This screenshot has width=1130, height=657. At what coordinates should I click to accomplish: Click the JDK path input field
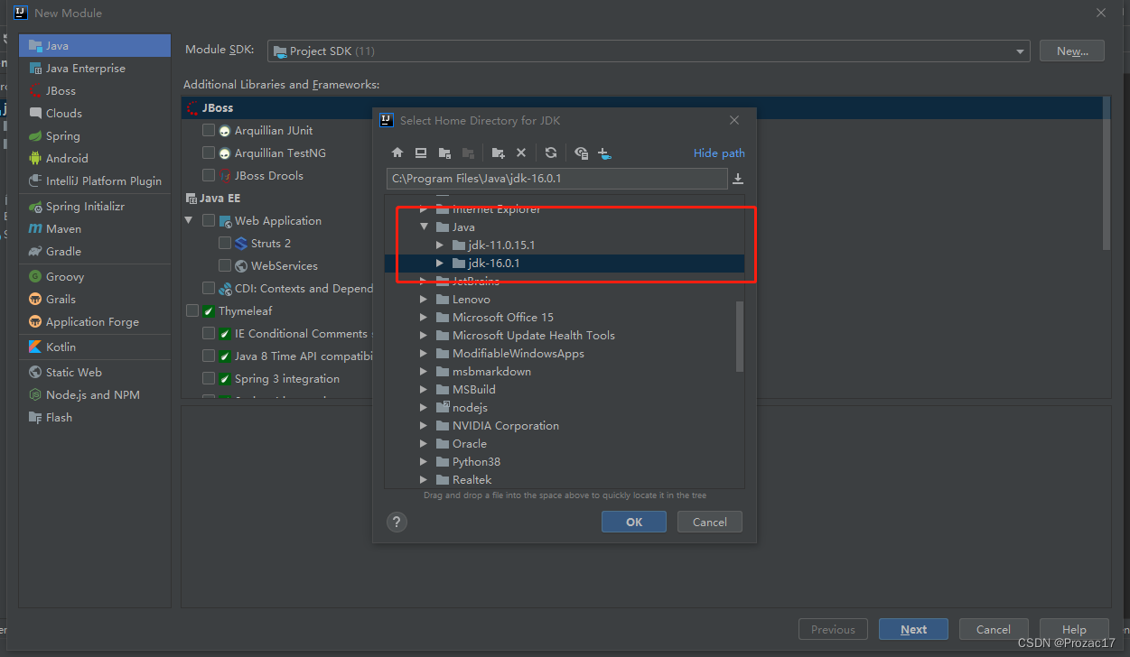click(x=557, y=179)
